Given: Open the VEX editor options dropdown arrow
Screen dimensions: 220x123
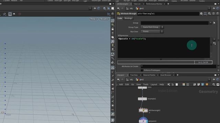Looking at the screenshot, I should tap(214, 39).
